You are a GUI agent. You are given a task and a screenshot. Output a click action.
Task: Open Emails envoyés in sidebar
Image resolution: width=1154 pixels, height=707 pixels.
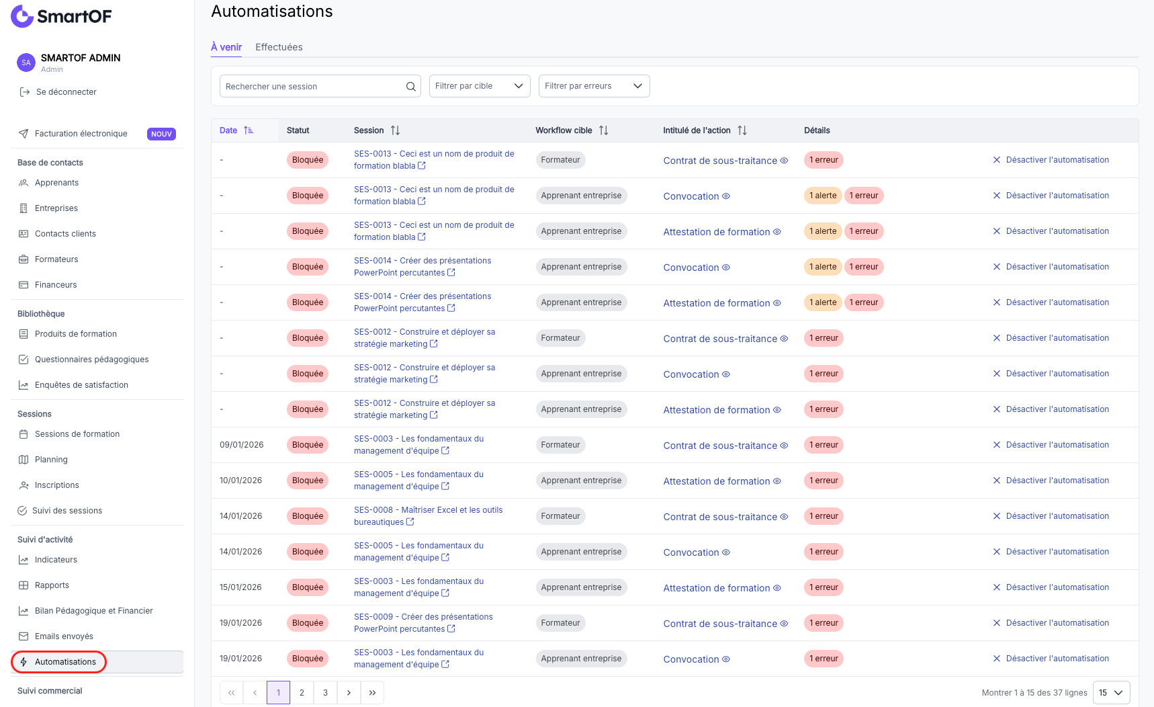tap(64, 636)
